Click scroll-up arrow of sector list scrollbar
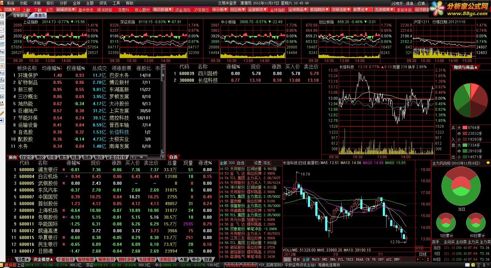Screen dimensions: 491x268 click(163, 67)
